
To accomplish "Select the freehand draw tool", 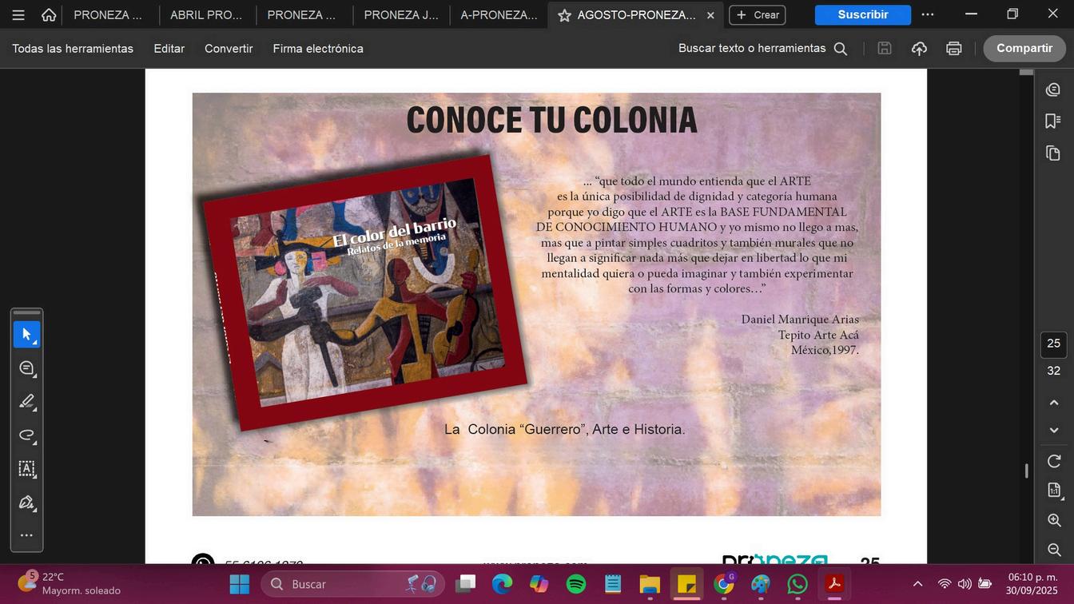I will pyautogui.click(x=26, y=435).
